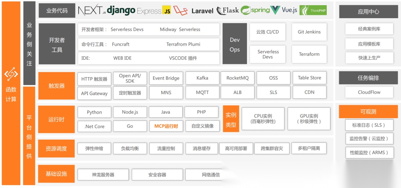Click the Vue.js logo
401x188 pixels.
(284, 10)
